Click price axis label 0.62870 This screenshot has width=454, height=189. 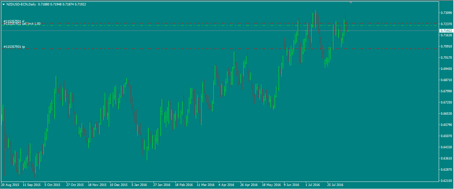[446, 170]
